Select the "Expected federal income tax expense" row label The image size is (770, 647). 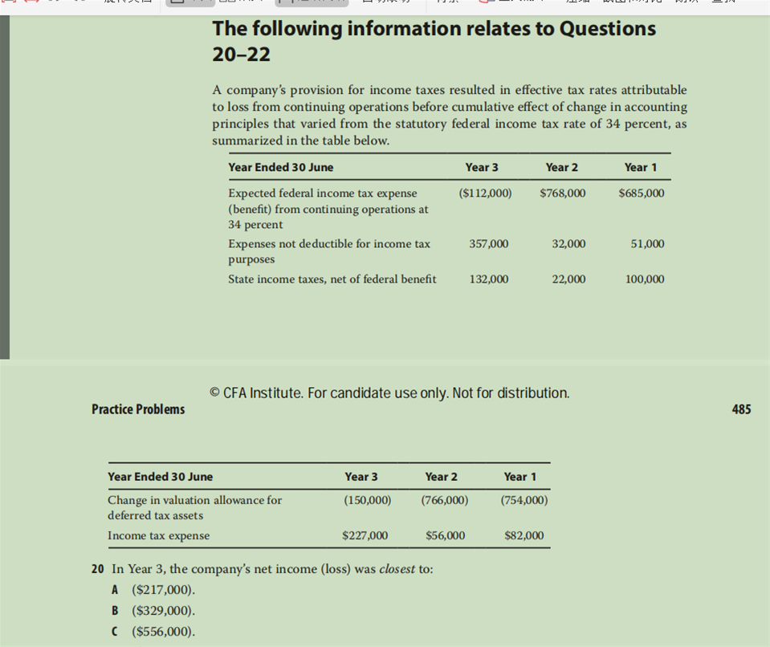[328, 209]
